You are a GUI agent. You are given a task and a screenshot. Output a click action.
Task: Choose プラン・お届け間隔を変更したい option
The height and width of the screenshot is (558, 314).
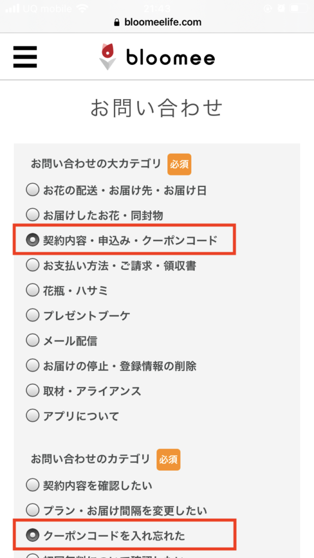[x=32, y=511]
